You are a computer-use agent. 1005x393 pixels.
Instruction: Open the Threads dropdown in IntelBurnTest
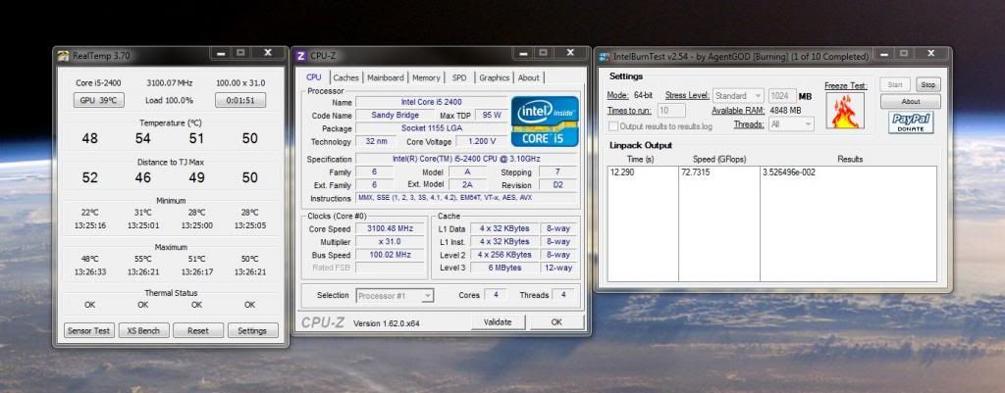(790, 124)
